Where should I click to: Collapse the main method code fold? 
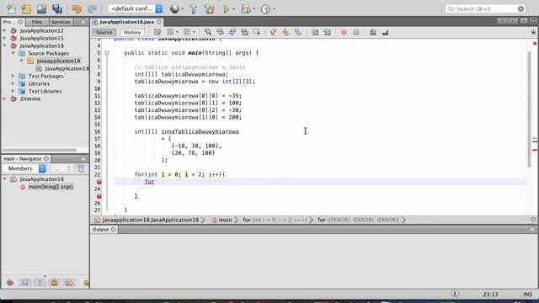(107, 53)
